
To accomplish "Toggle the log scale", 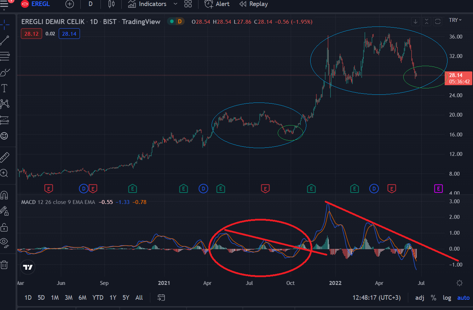I will click(447, 298).
